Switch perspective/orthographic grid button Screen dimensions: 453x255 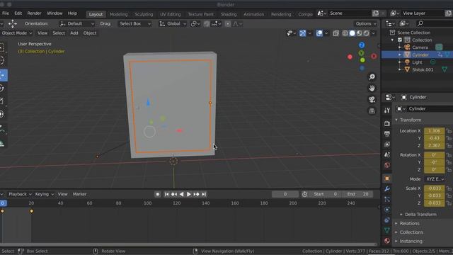coord(372,110)
